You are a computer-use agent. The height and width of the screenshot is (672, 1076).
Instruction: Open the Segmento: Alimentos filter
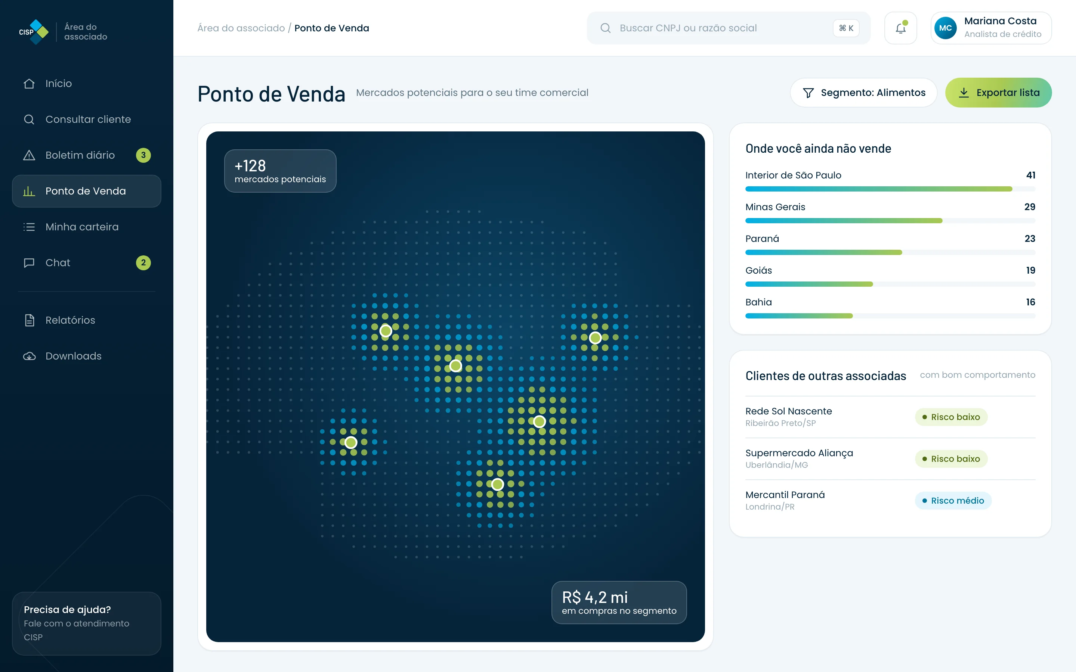point(863,93)
